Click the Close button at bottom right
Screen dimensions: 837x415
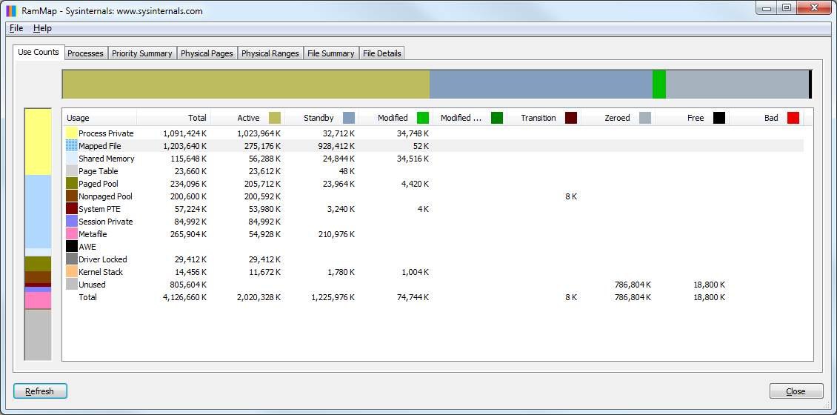[x=796, y=391]
